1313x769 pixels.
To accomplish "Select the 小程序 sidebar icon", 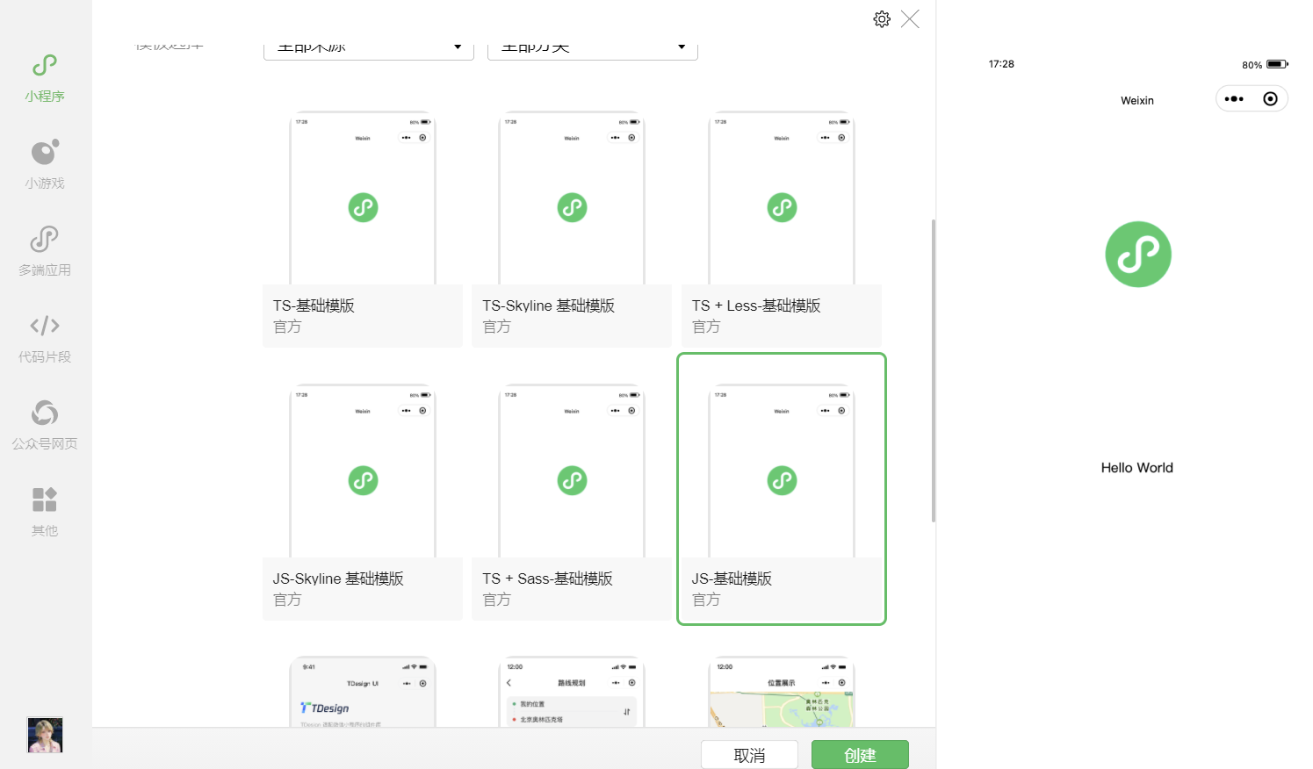I will pos(45,65).
